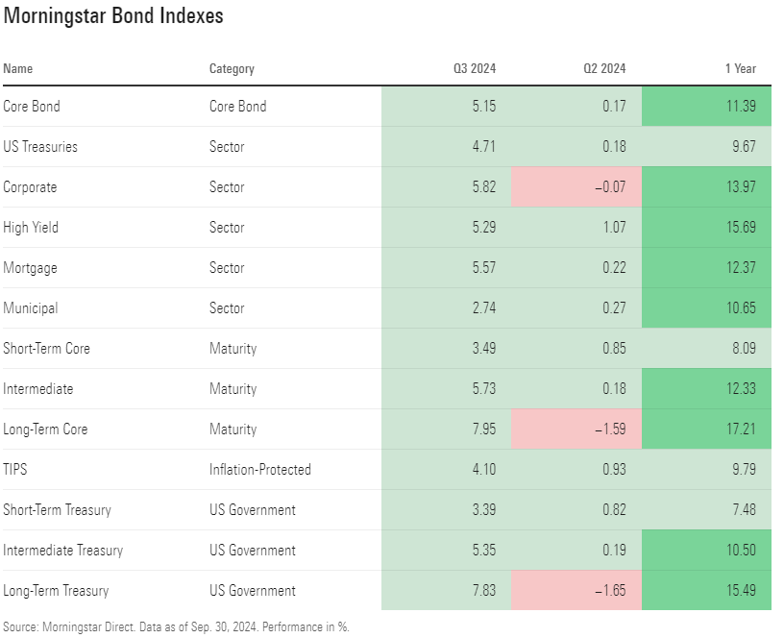Screen dimensions: 784x638
Task: Click the 1 Year column header
Action: point(740,69)
